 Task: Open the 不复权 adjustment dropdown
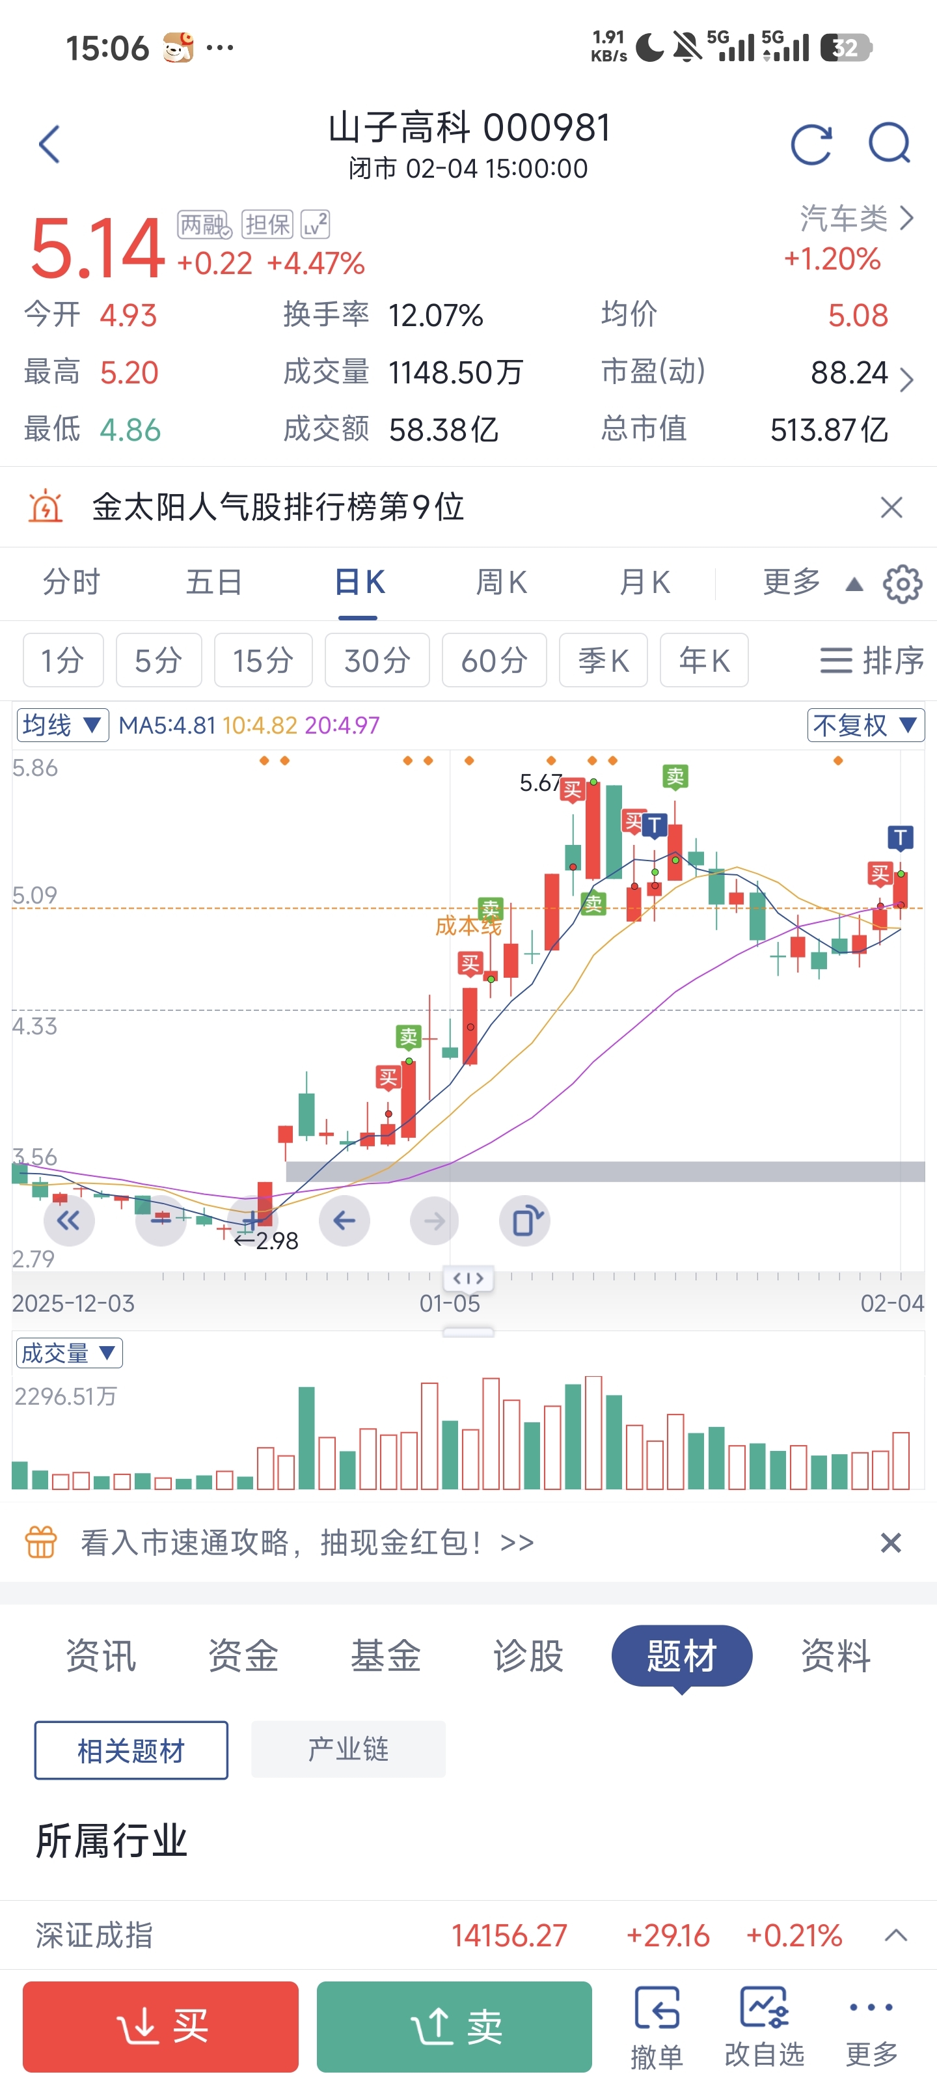click(865, 724)
